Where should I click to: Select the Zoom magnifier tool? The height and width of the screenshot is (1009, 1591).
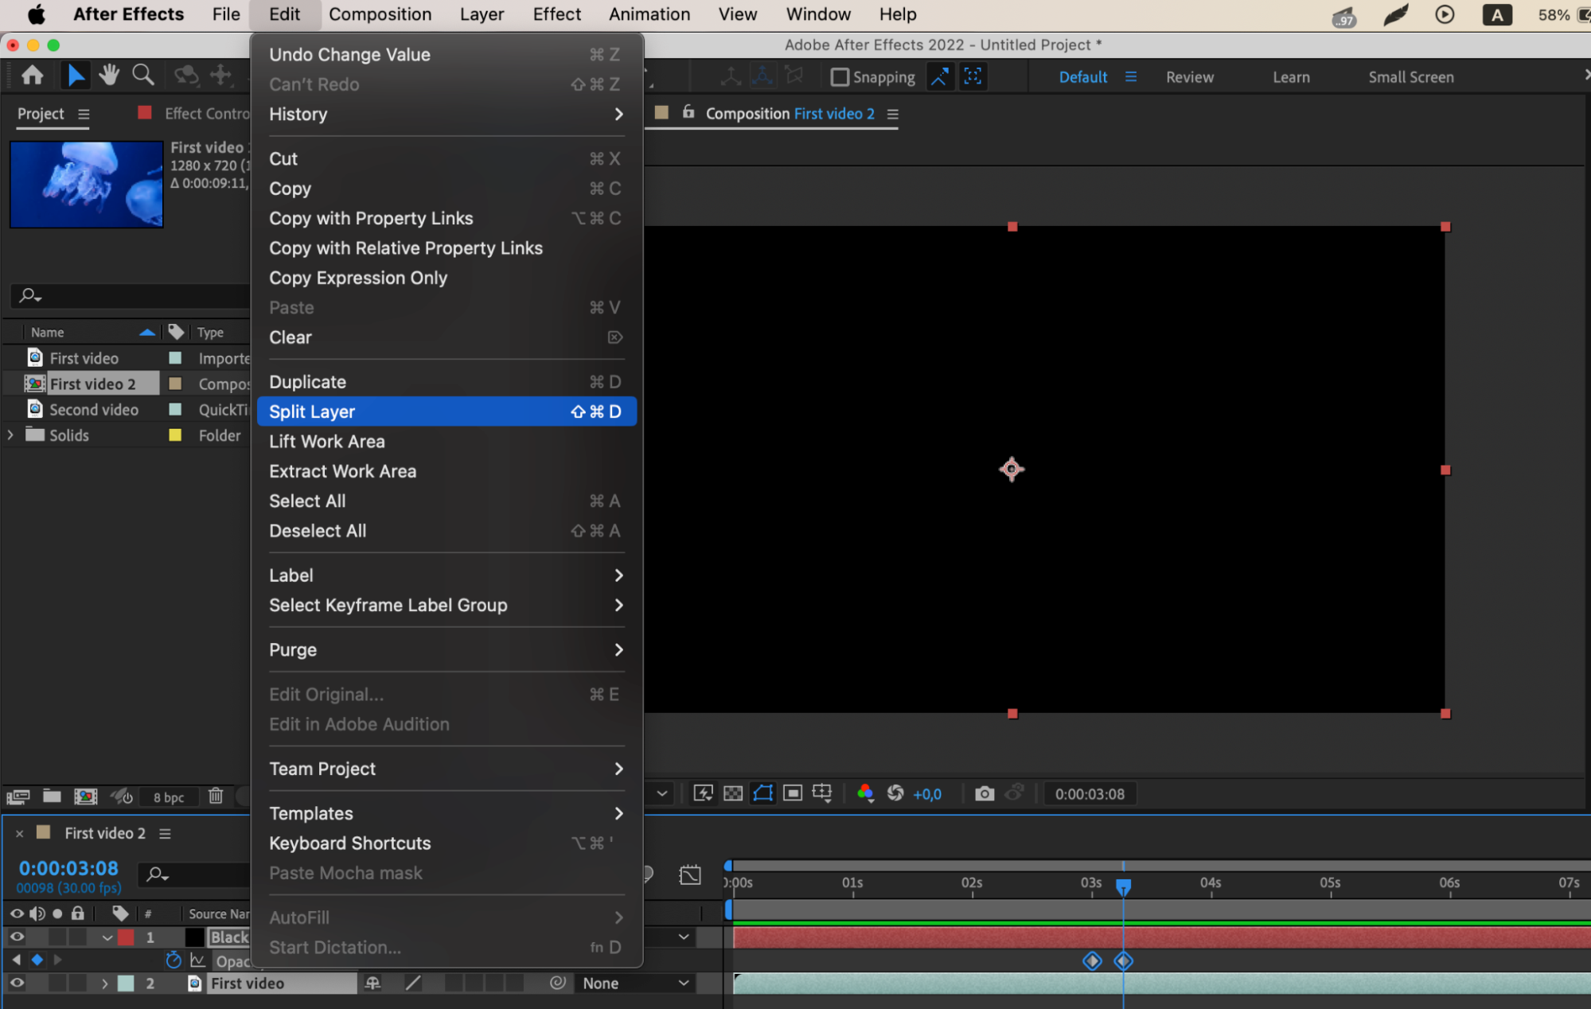tap(143, 76)
